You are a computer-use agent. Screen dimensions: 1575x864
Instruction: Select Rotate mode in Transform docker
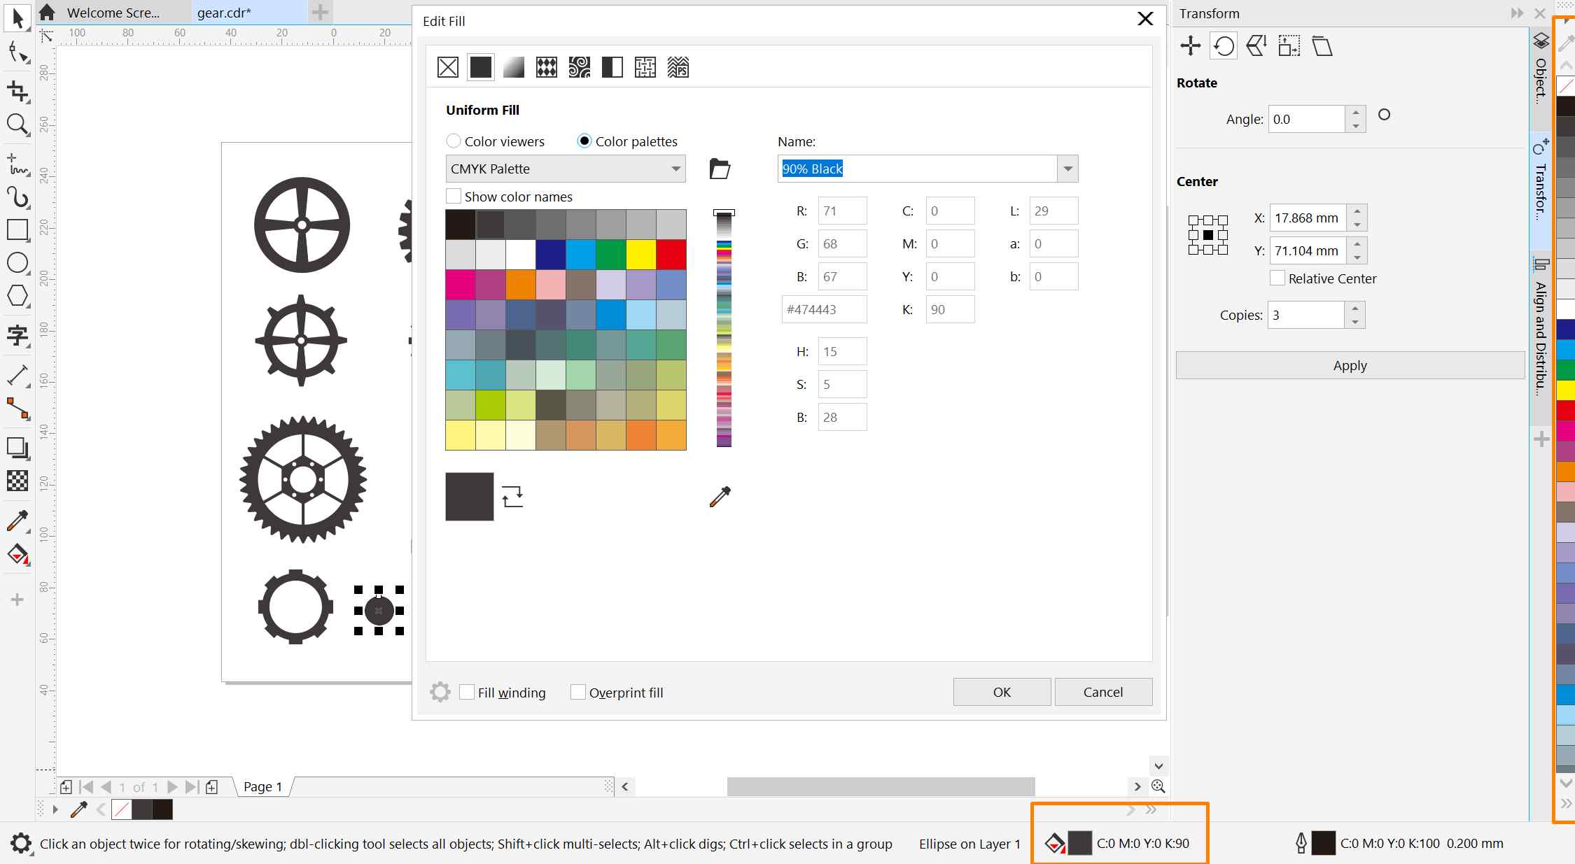(x=1222, y=45)
